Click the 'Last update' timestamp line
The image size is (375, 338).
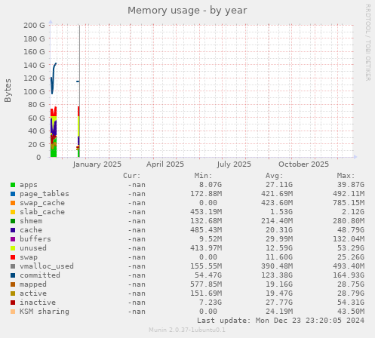tap(281, 321)
